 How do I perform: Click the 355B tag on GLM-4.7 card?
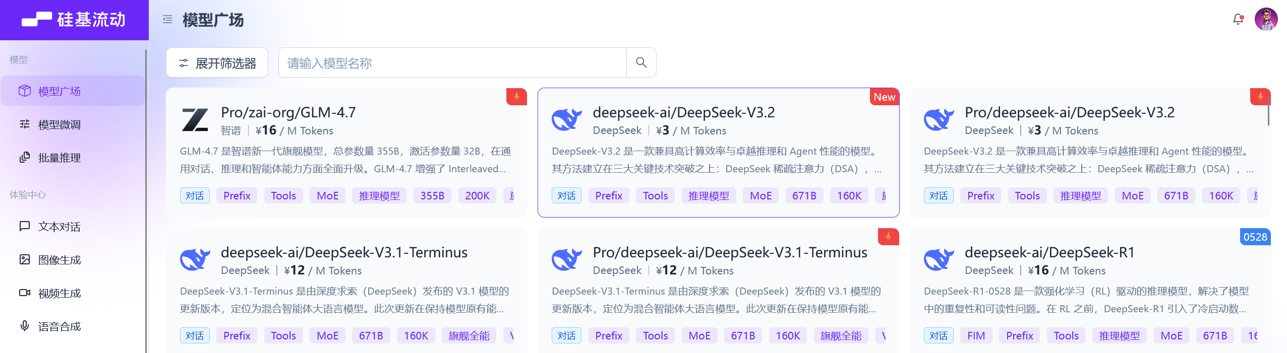click(432, 195)
